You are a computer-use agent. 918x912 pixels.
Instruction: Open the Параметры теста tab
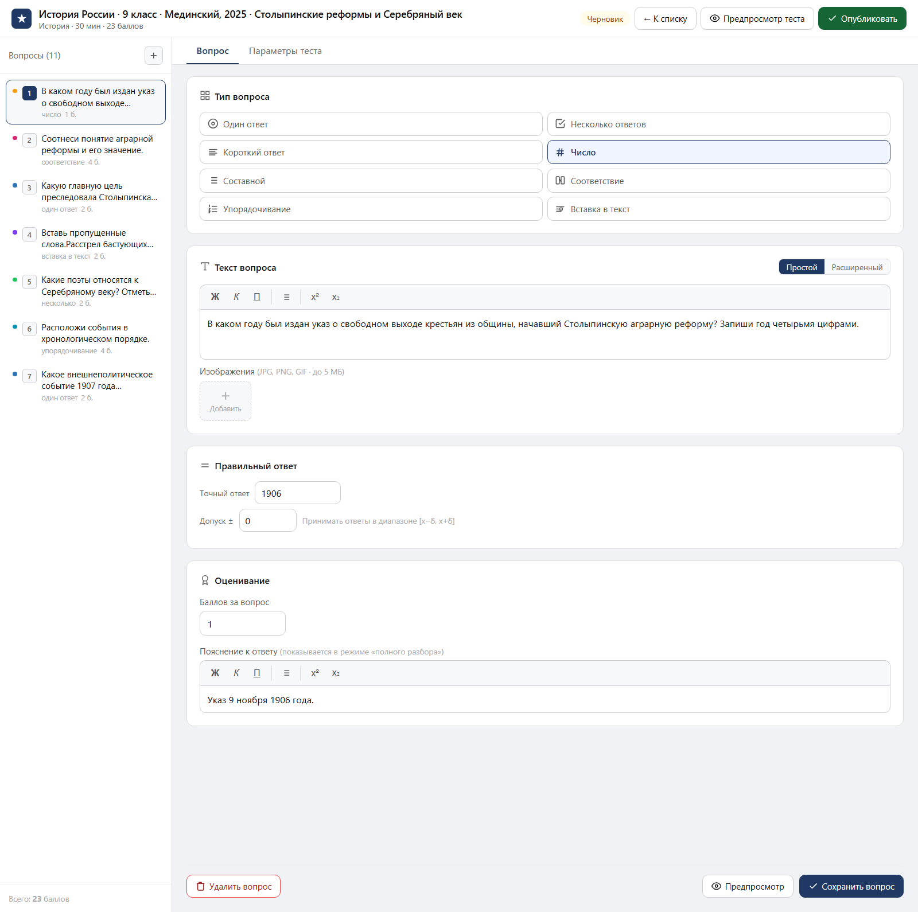(285, 51)
